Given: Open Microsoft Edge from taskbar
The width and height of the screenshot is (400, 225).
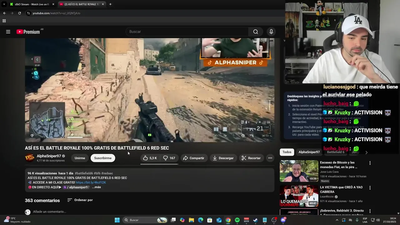Looking at the screenshot, I should point(201,220).
